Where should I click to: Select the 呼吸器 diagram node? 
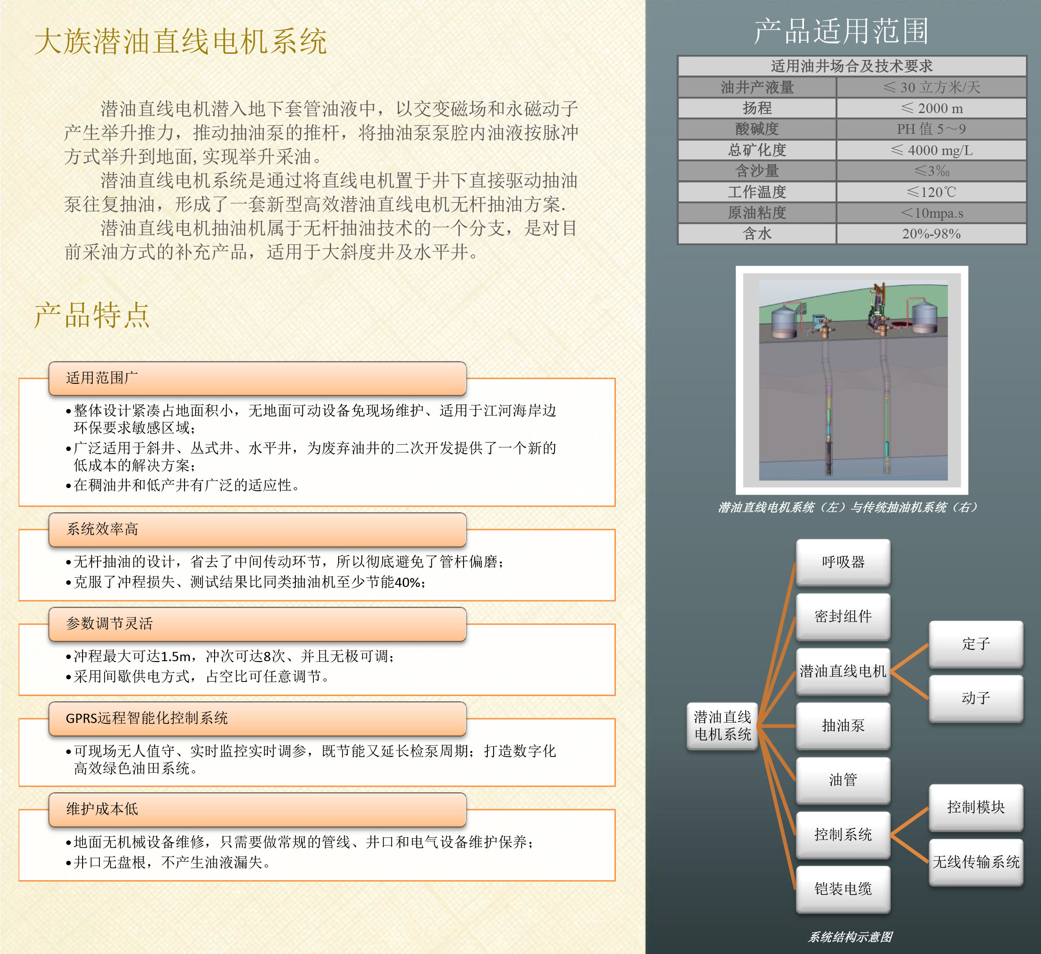coord(843,562)
